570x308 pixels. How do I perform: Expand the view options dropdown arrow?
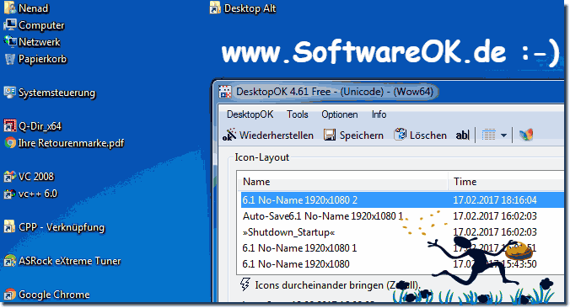click(503, 135)
